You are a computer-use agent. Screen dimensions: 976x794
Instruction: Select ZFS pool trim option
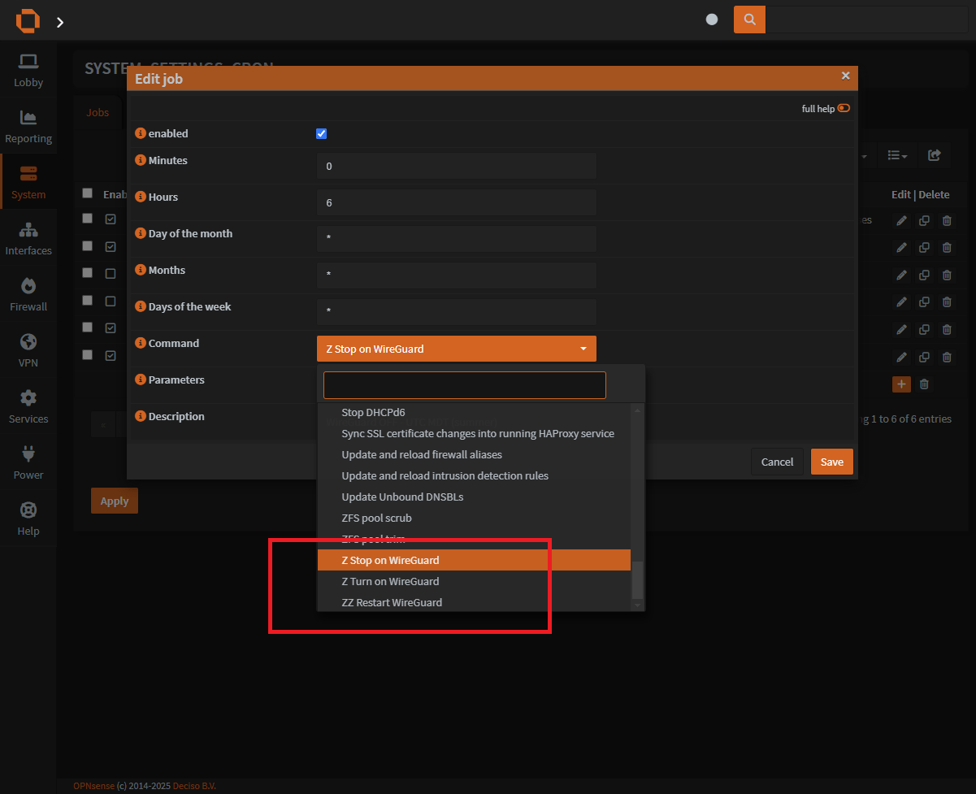pos(474,539)
